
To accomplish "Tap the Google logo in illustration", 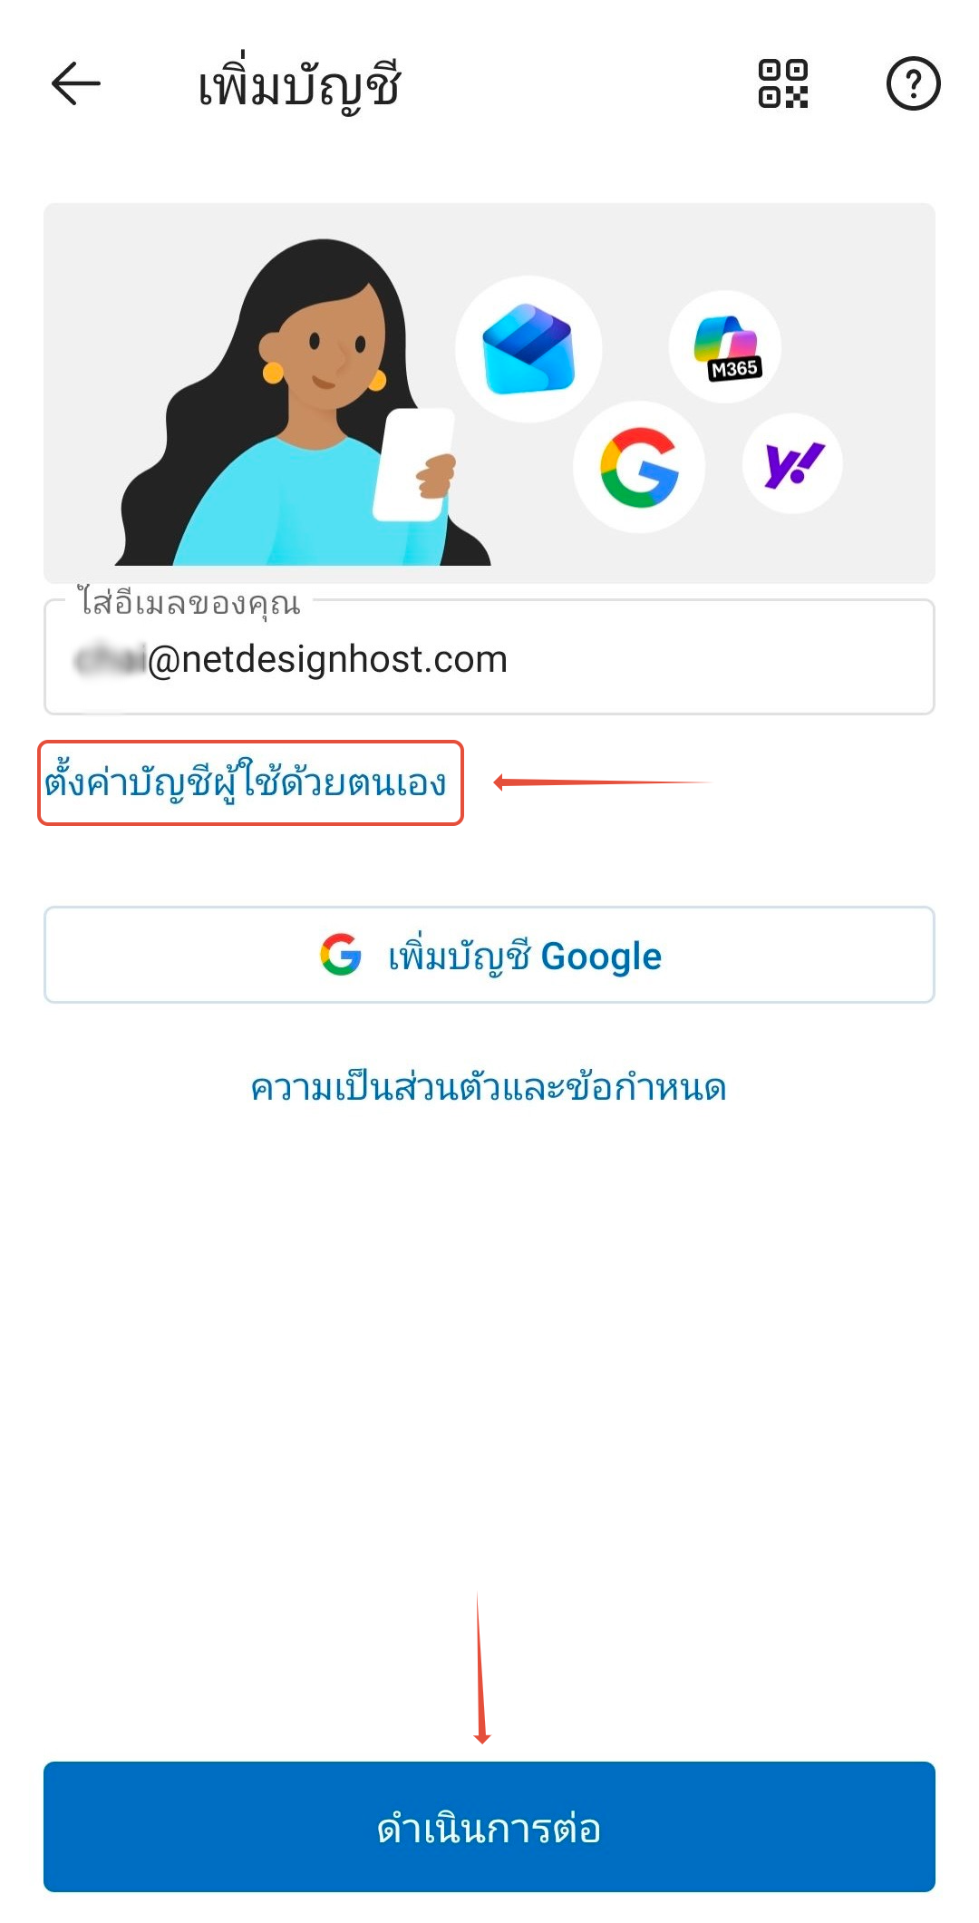I will [639, 467].
